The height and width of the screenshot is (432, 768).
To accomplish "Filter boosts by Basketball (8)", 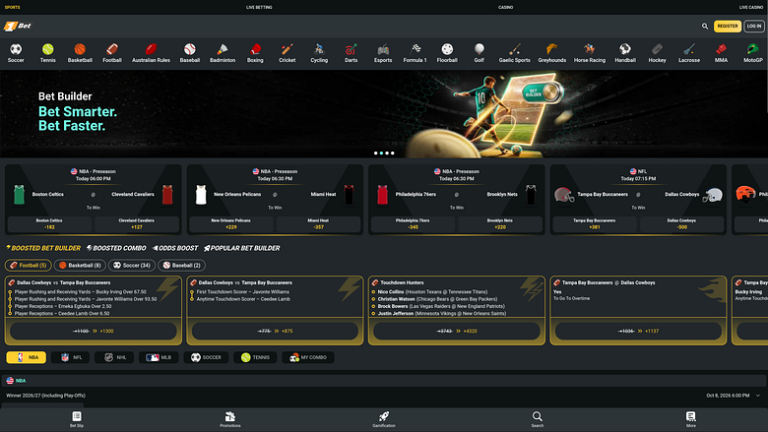I will (x=80, y=265).
